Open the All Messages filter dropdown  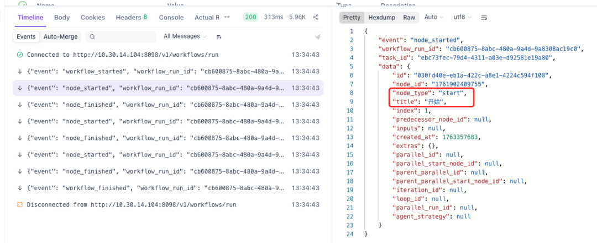(x=185, y=36)
